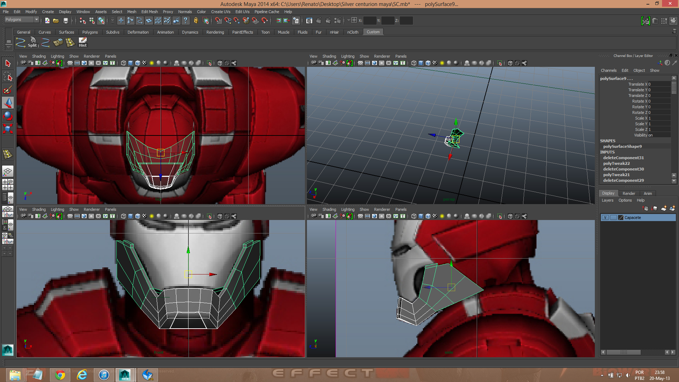
Task: Open render view clapperboard icon
Action: pyautogui.click(x=309, y=21)
